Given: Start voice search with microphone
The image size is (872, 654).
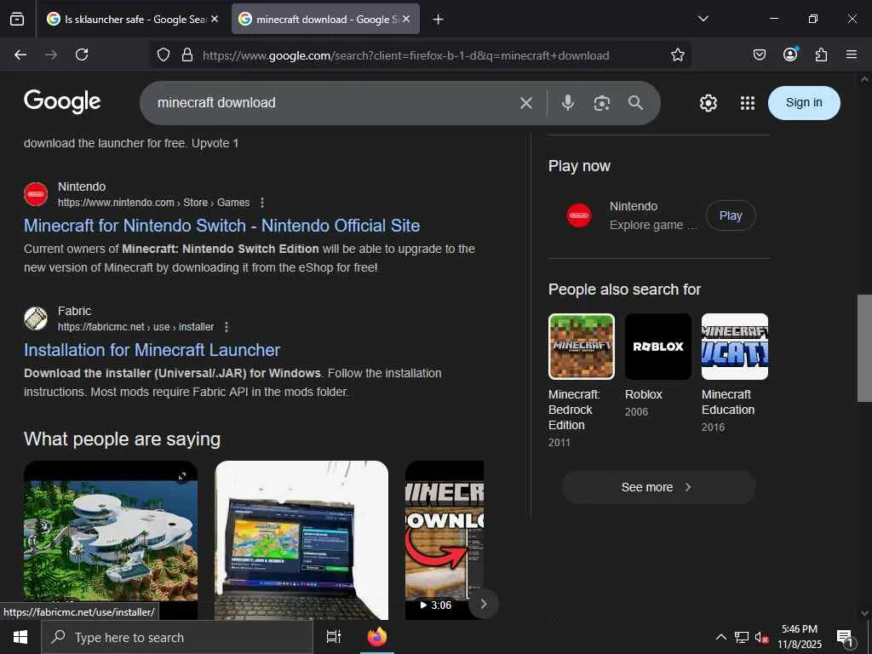Looking at the screenshot, I should (x=568, y=103).
